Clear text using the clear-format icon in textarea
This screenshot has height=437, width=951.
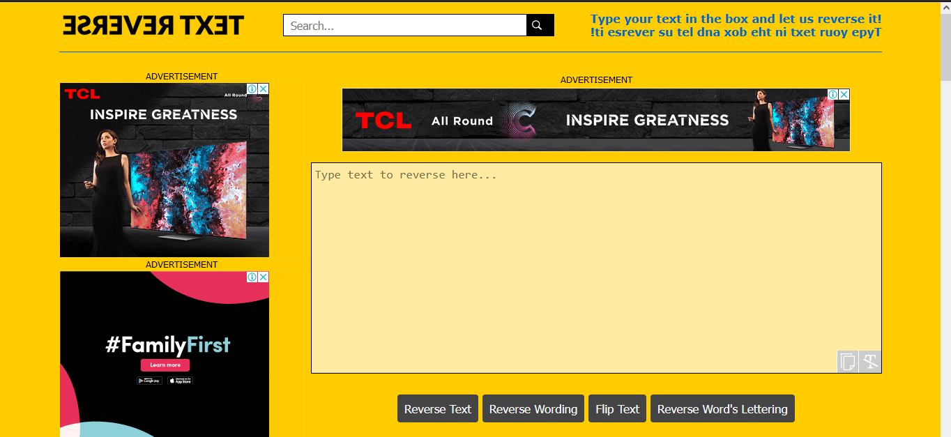point(870,362)
